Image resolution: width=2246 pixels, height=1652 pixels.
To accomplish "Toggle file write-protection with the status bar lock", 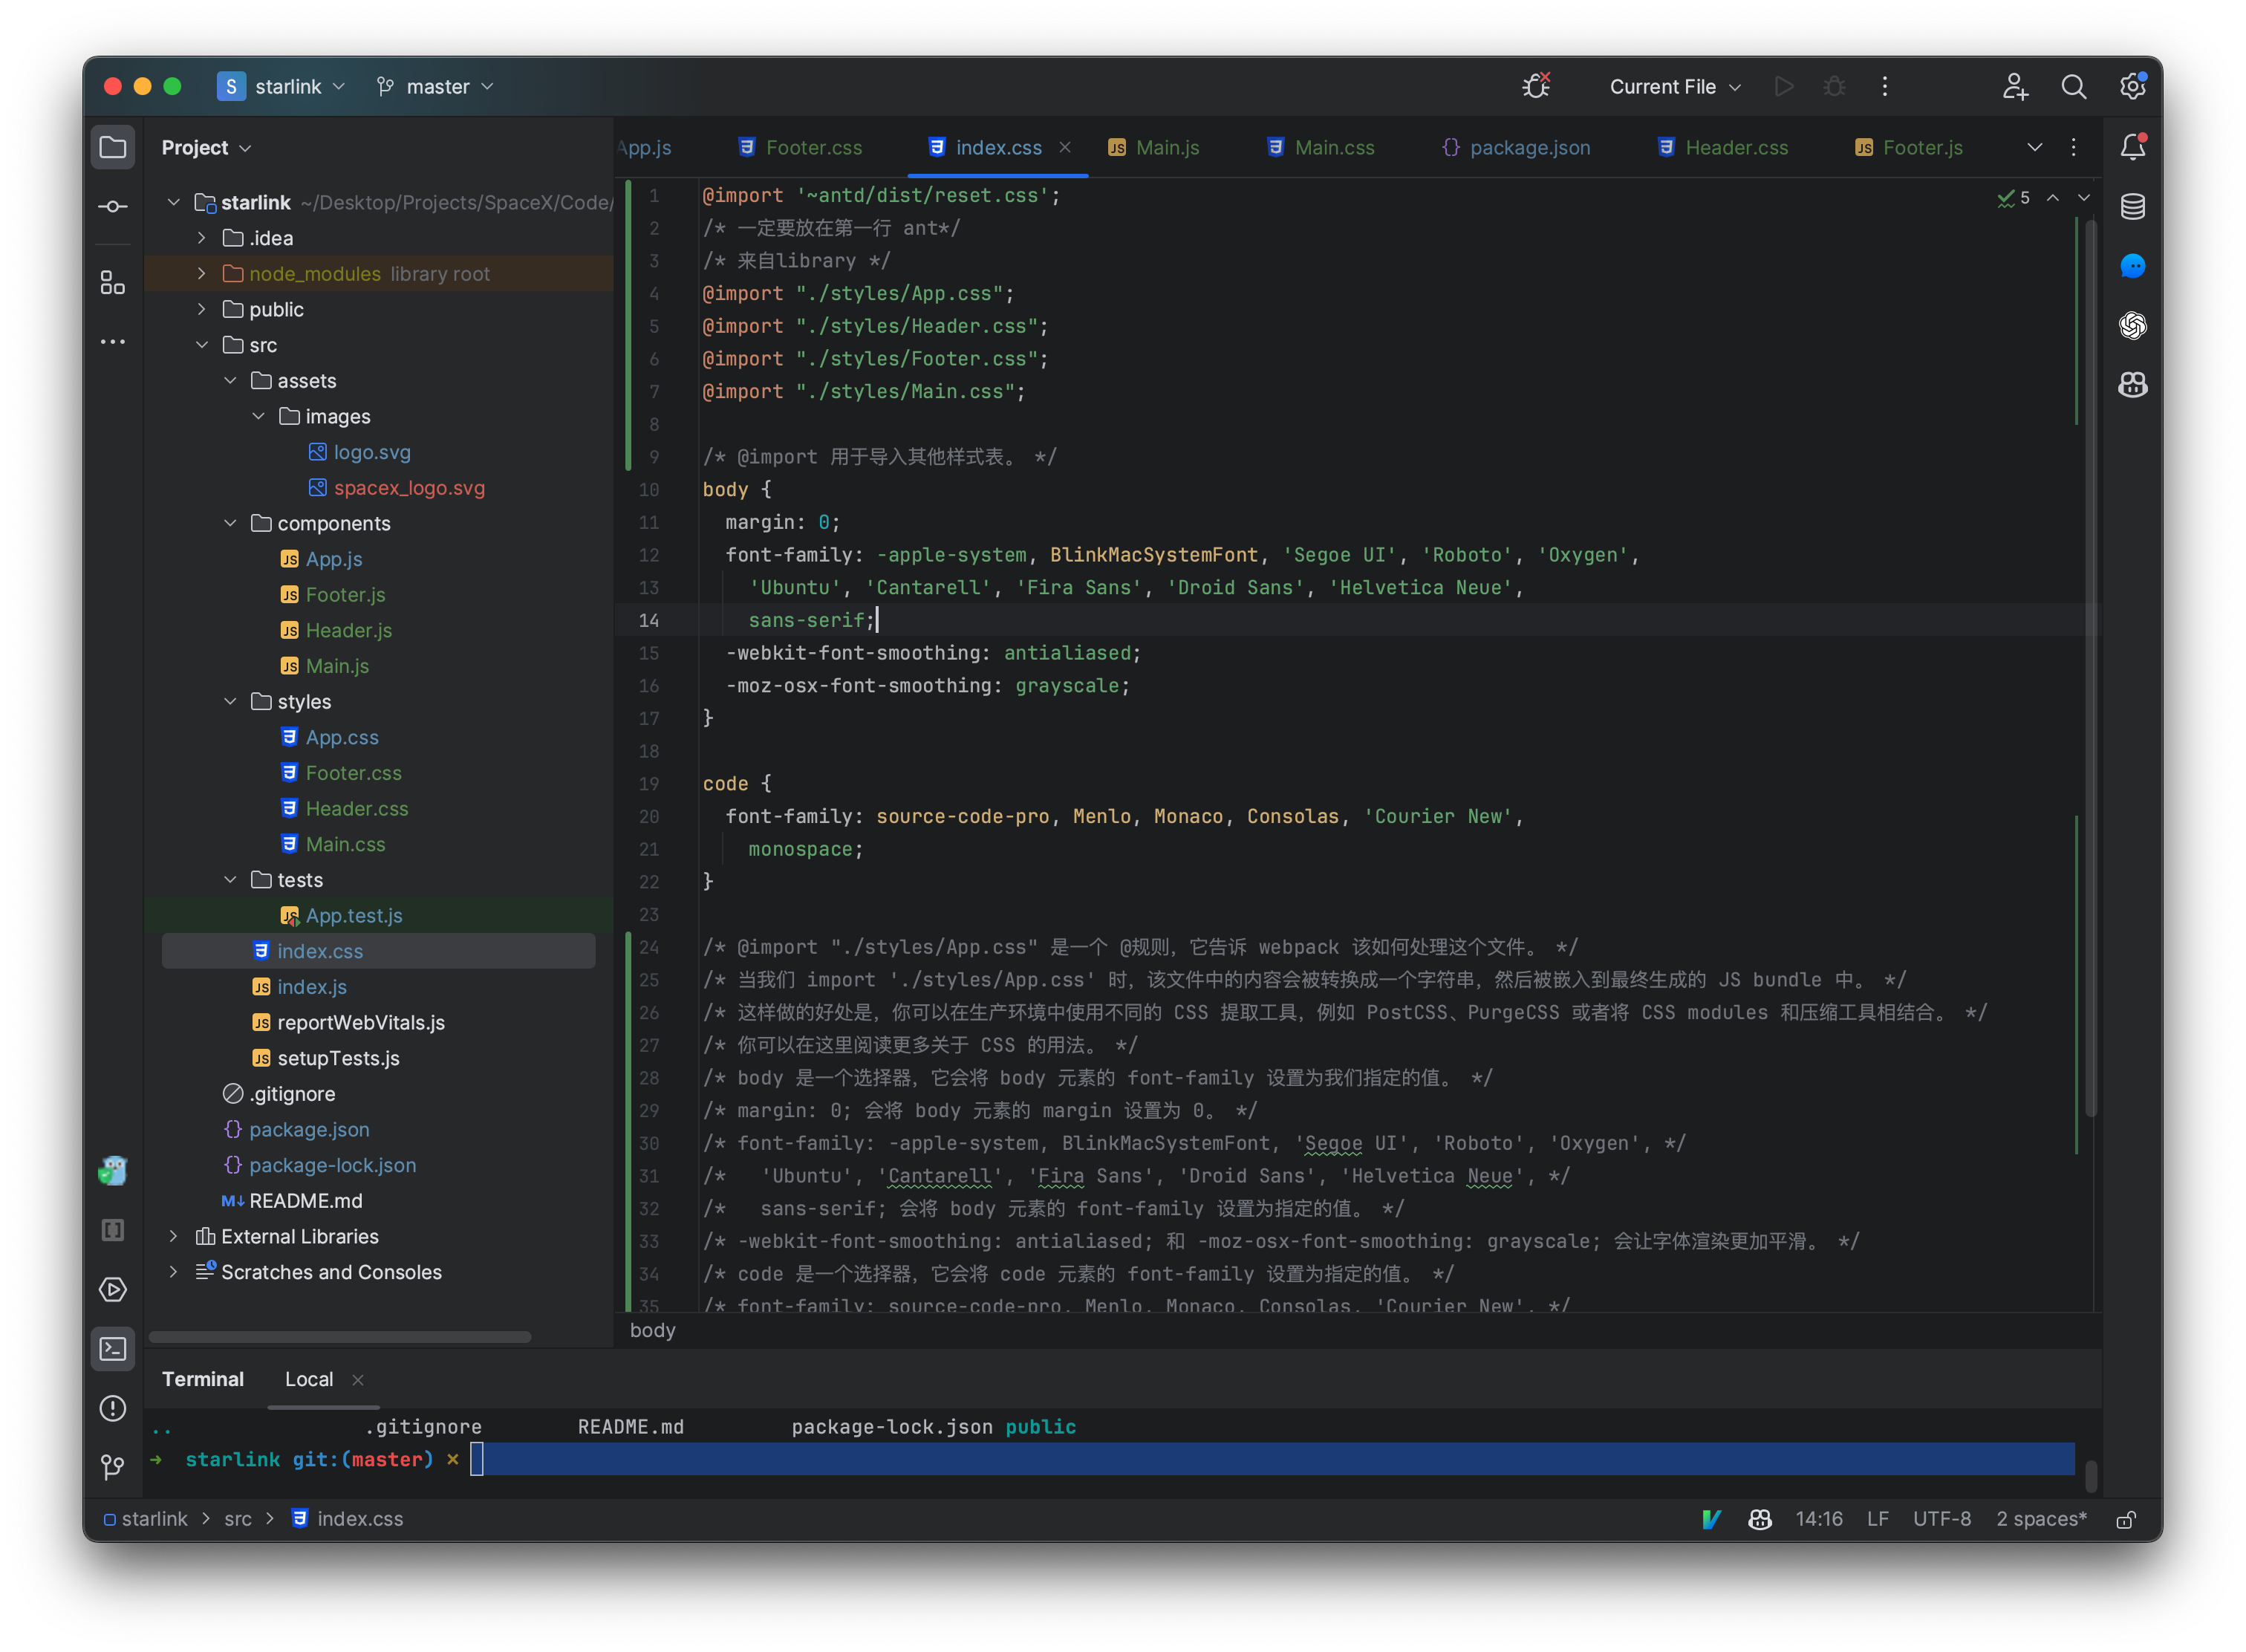I will (2126, 1519).
